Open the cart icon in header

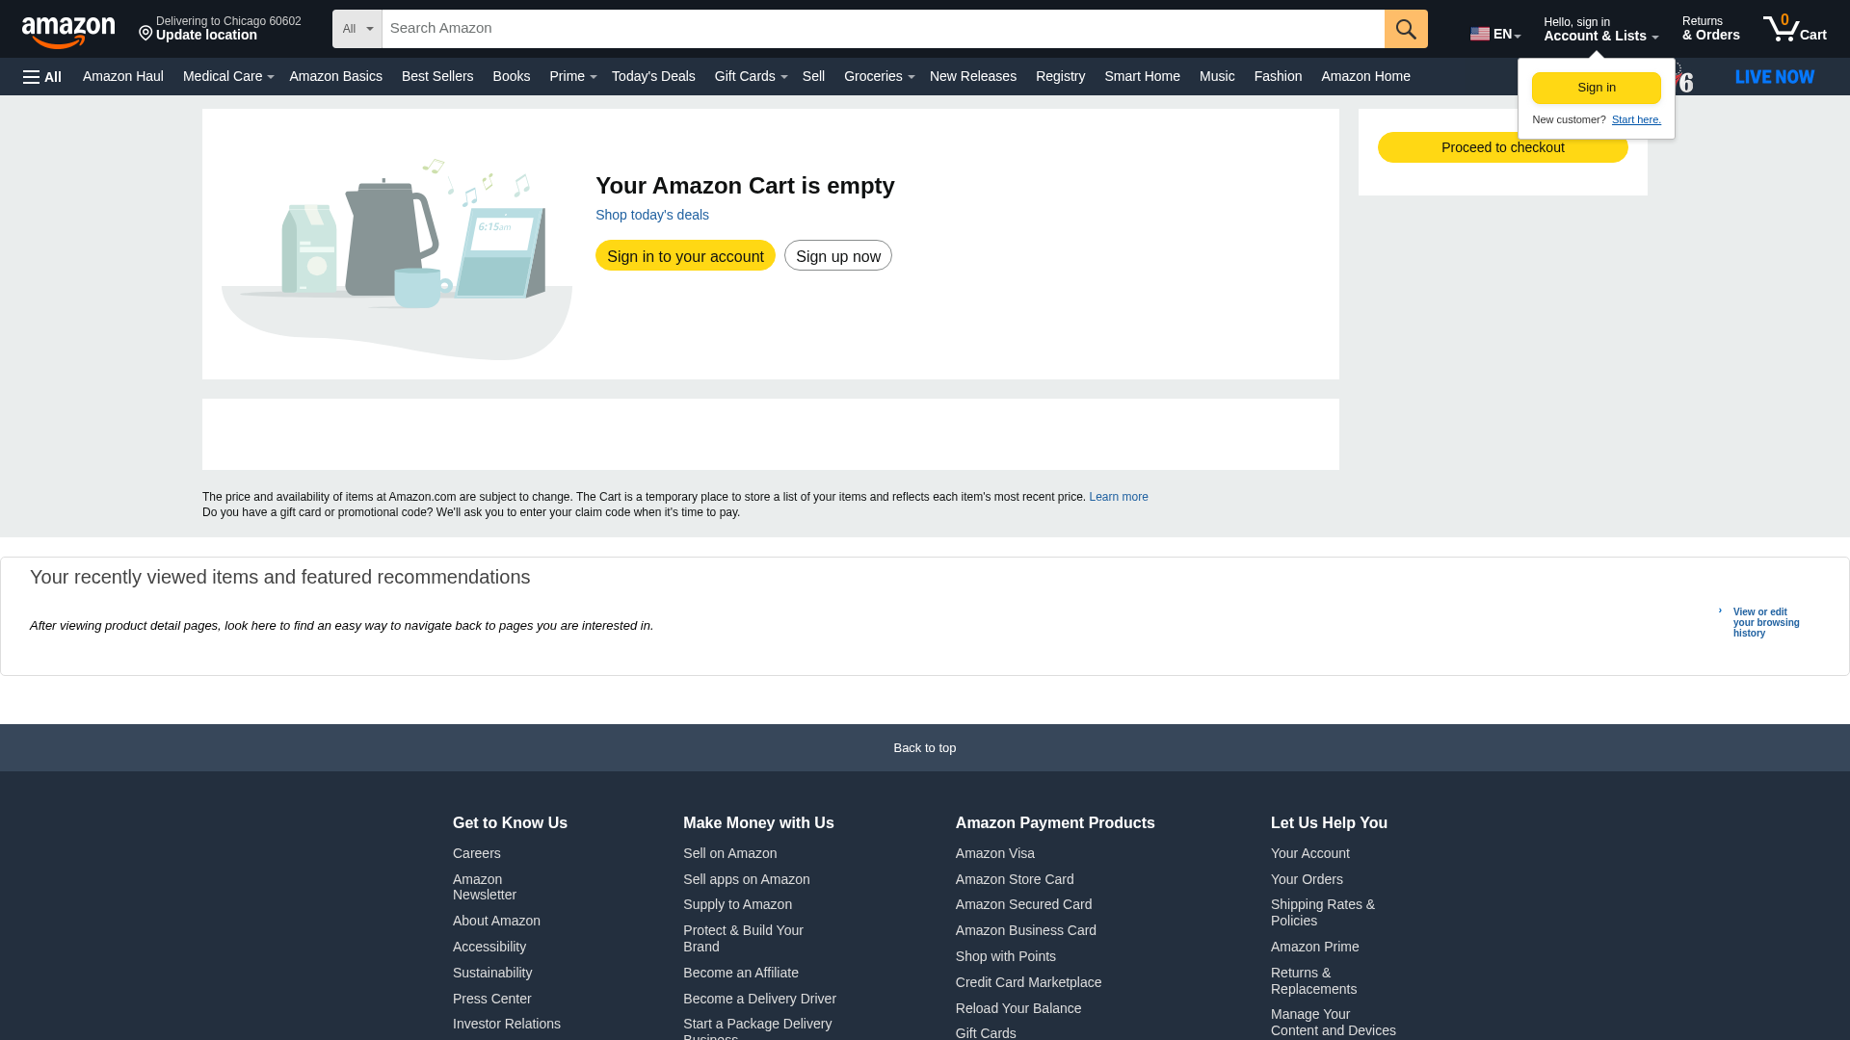pyautogui.click(x=1794, y=29)
